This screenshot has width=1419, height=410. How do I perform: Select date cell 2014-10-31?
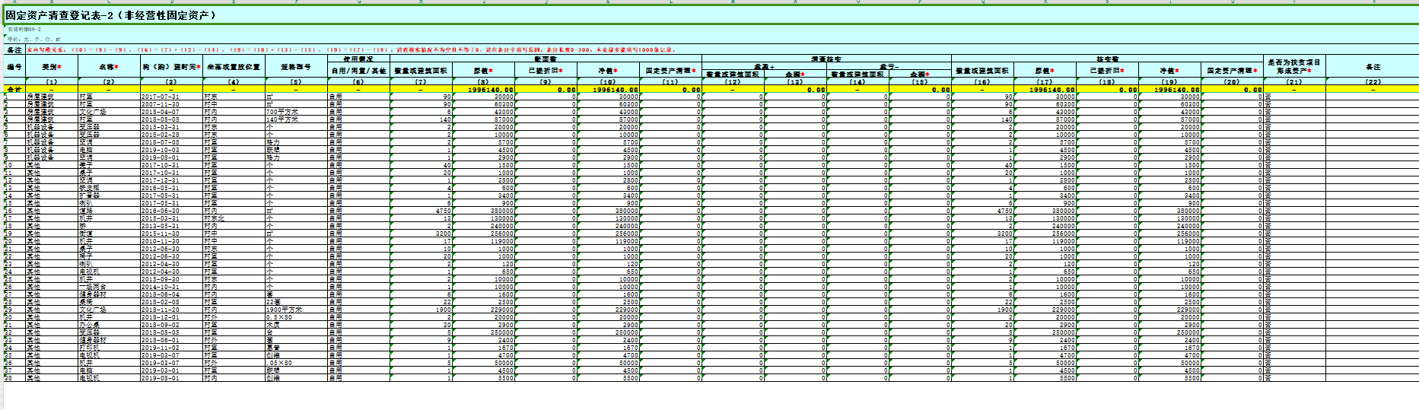click(171, 287)
